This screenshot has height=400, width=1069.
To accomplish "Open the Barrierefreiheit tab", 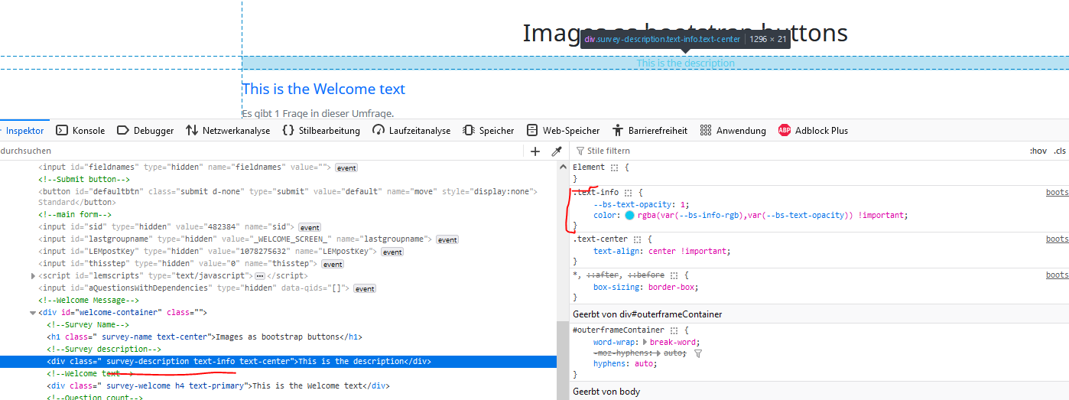I will point(649,131).
